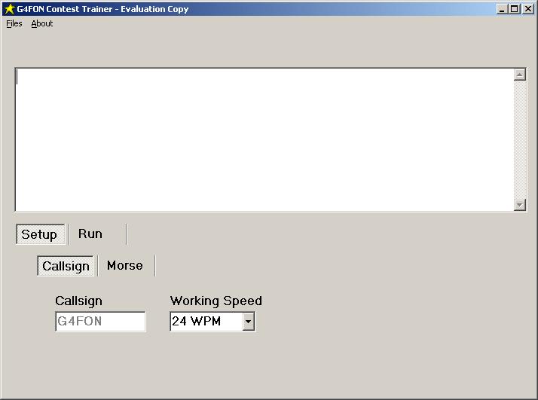Click inside the large white text area
This screenshot has width=538, height=400.
tap(264, 139)
